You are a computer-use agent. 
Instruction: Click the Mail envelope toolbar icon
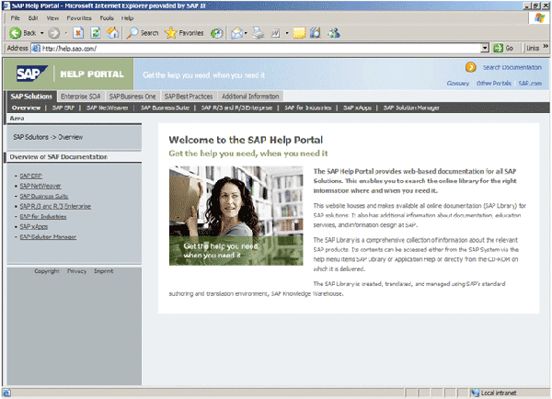click(x=235, y=32)
